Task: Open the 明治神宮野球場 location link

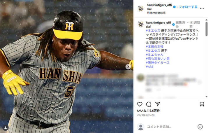Action: (x=156, y=13)
